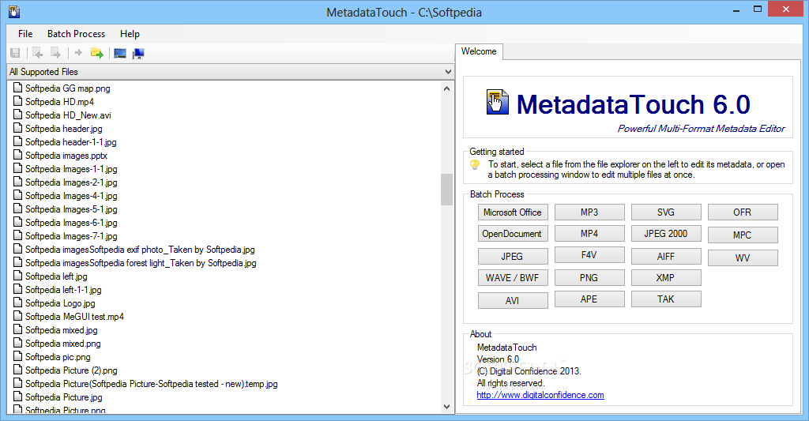Click the PNG batch process button
The width and height of the screenshot is (809, 421).
[x=589, y=277]
